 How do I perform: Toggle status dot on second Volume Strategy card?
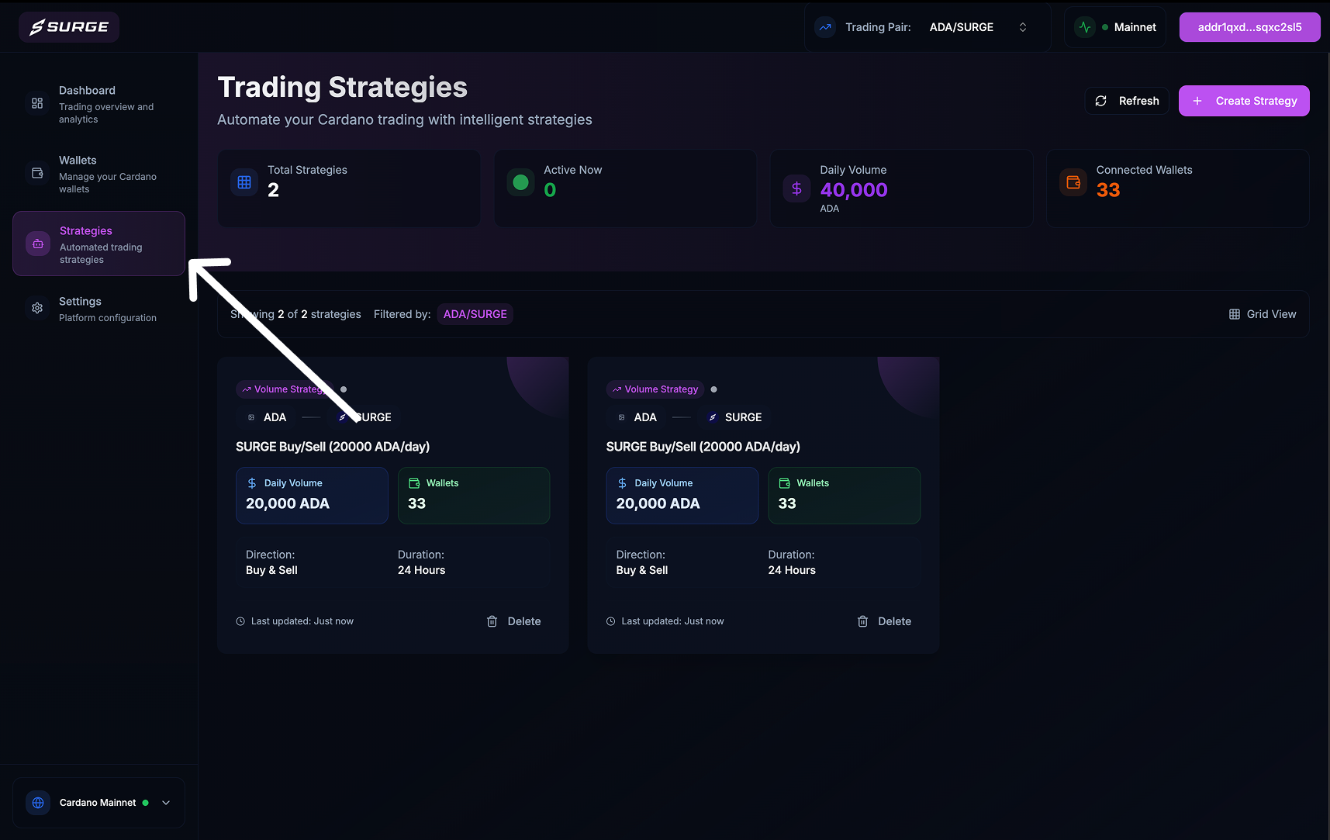[714, 389]
